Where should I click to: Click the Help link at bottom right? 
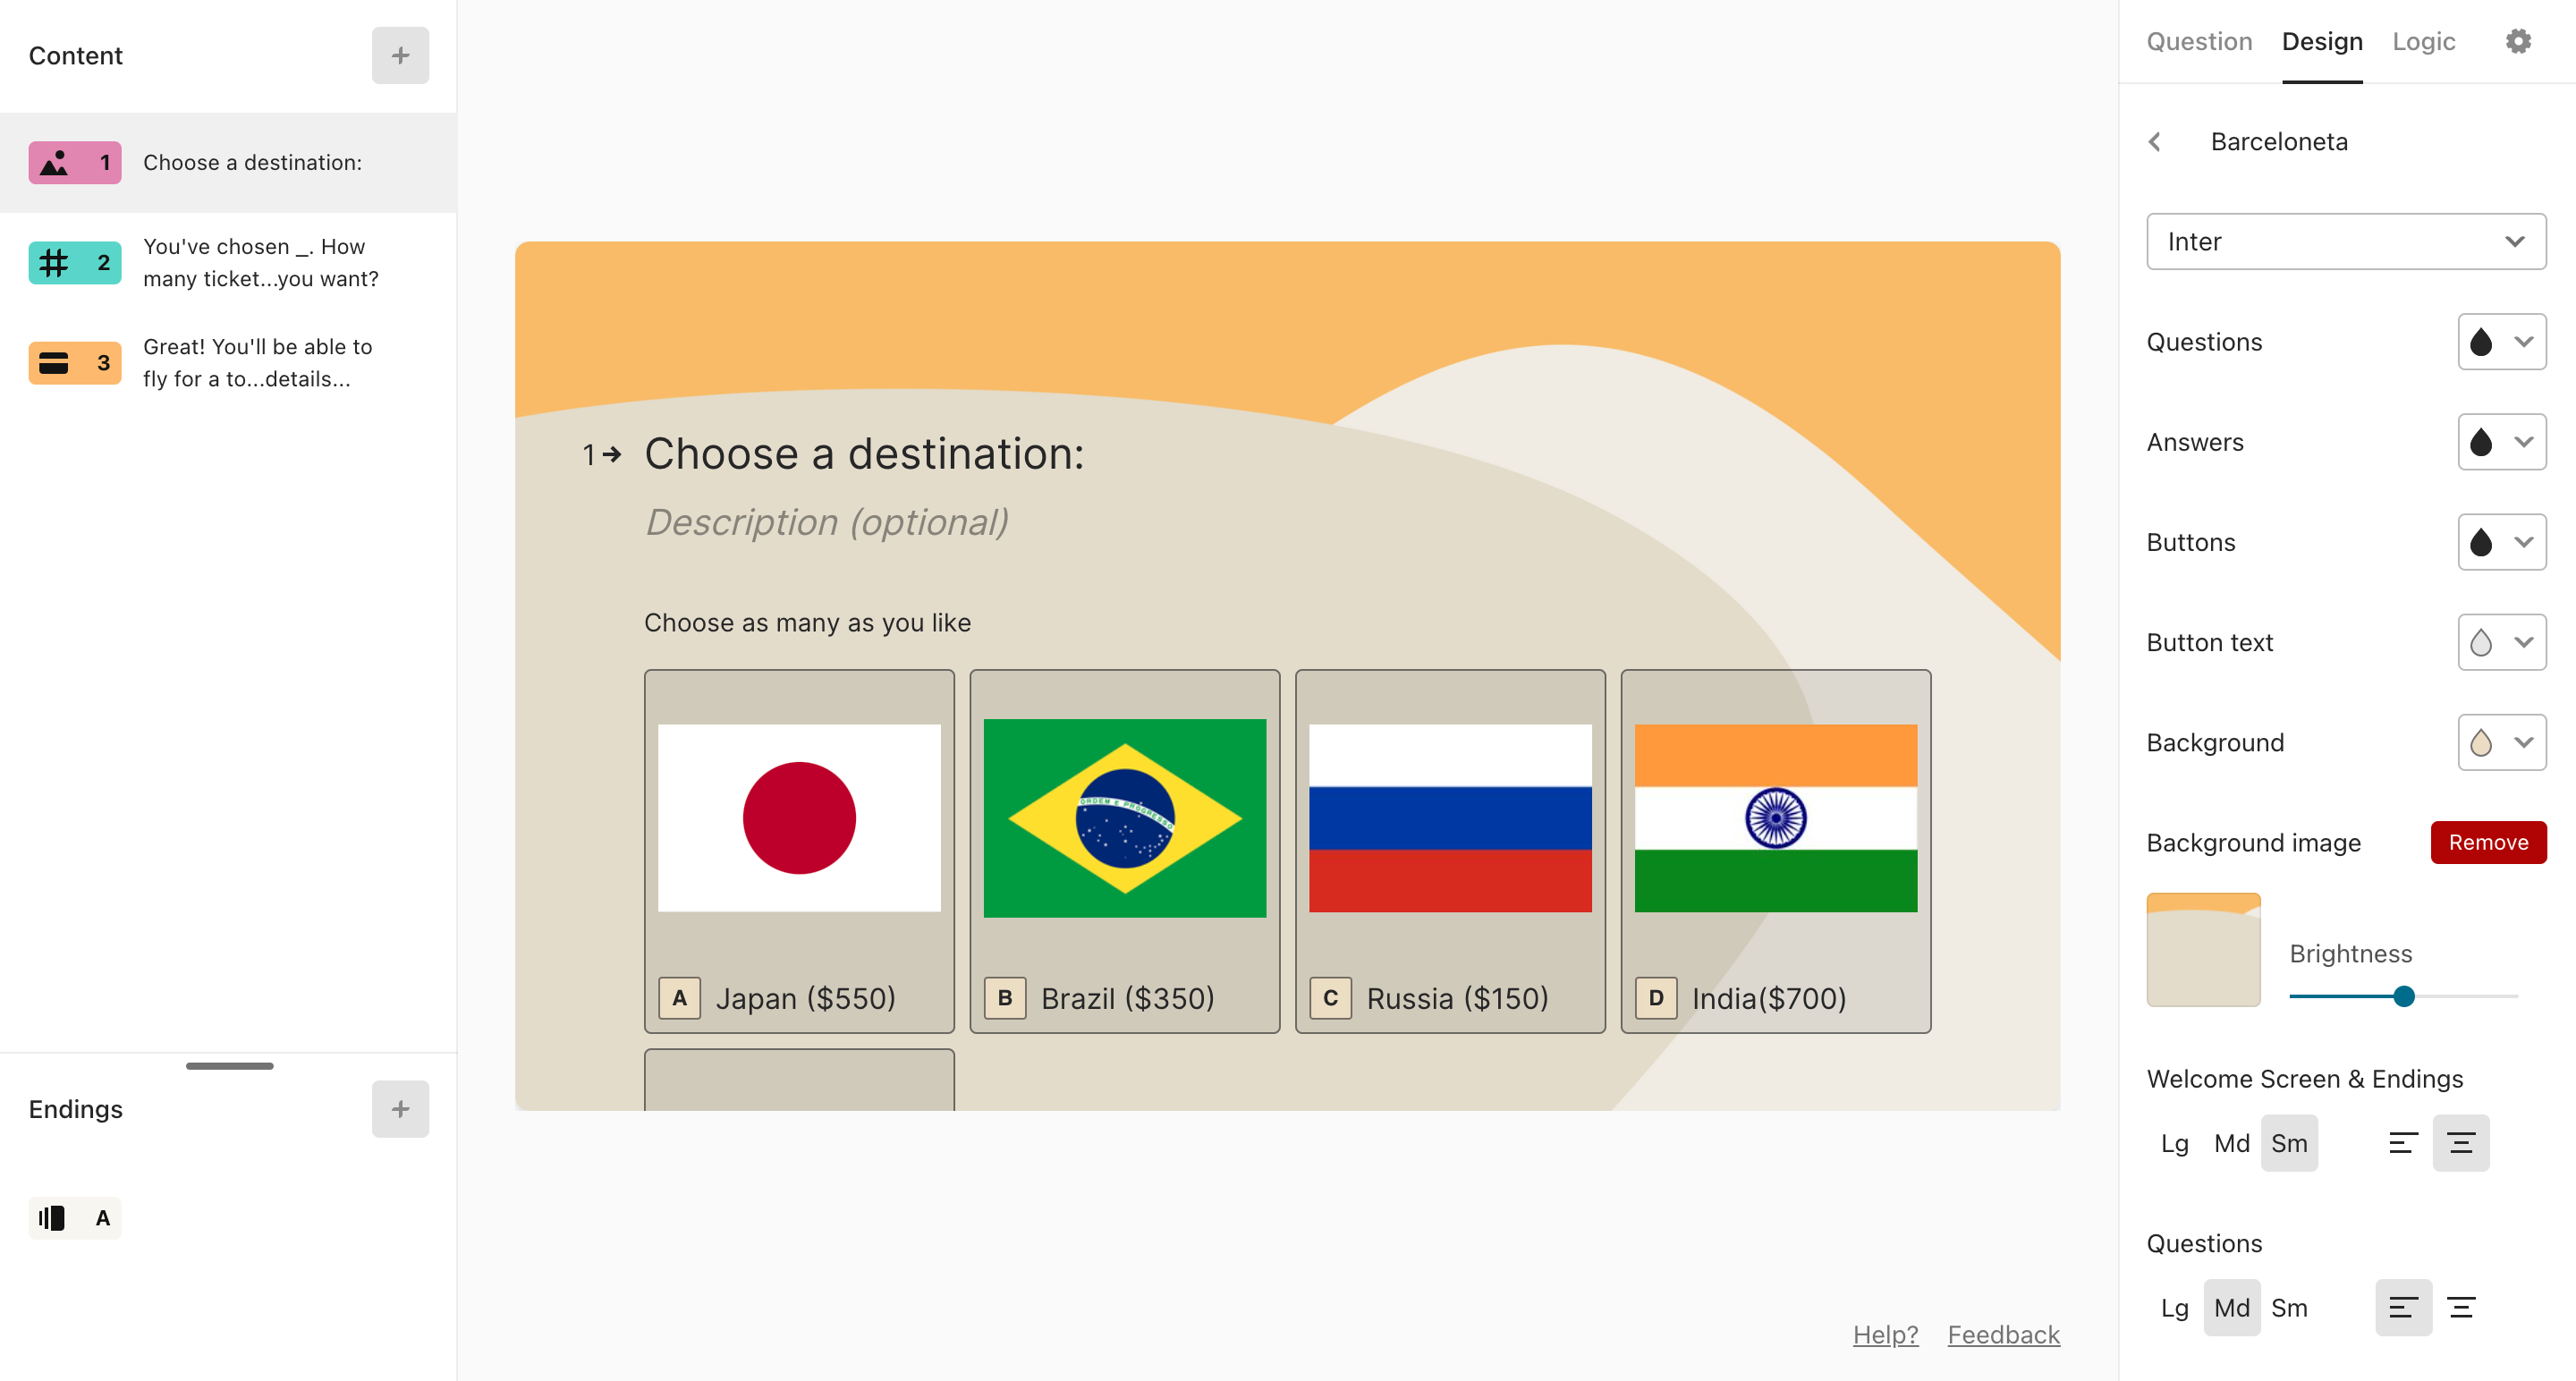point(1887,1334)
